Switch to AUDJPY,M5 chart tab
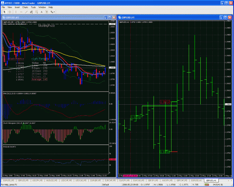 pyautogui.click(x=167, y=181)
